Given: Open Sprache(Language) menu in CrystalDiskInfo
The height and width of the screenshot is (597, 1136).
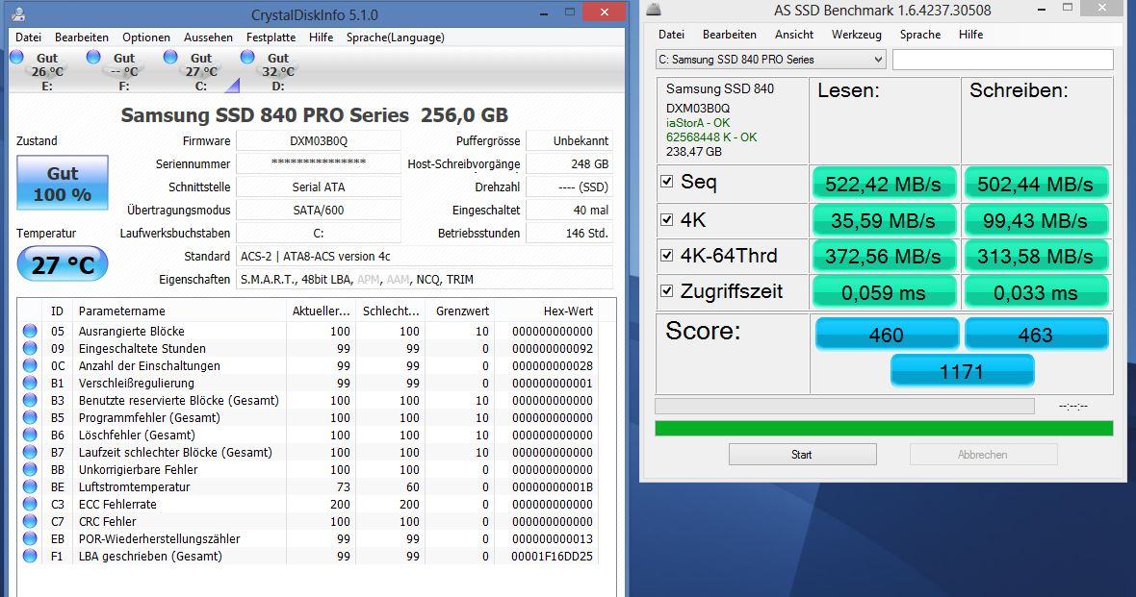Looking at the screenshot, I should 396,37.
